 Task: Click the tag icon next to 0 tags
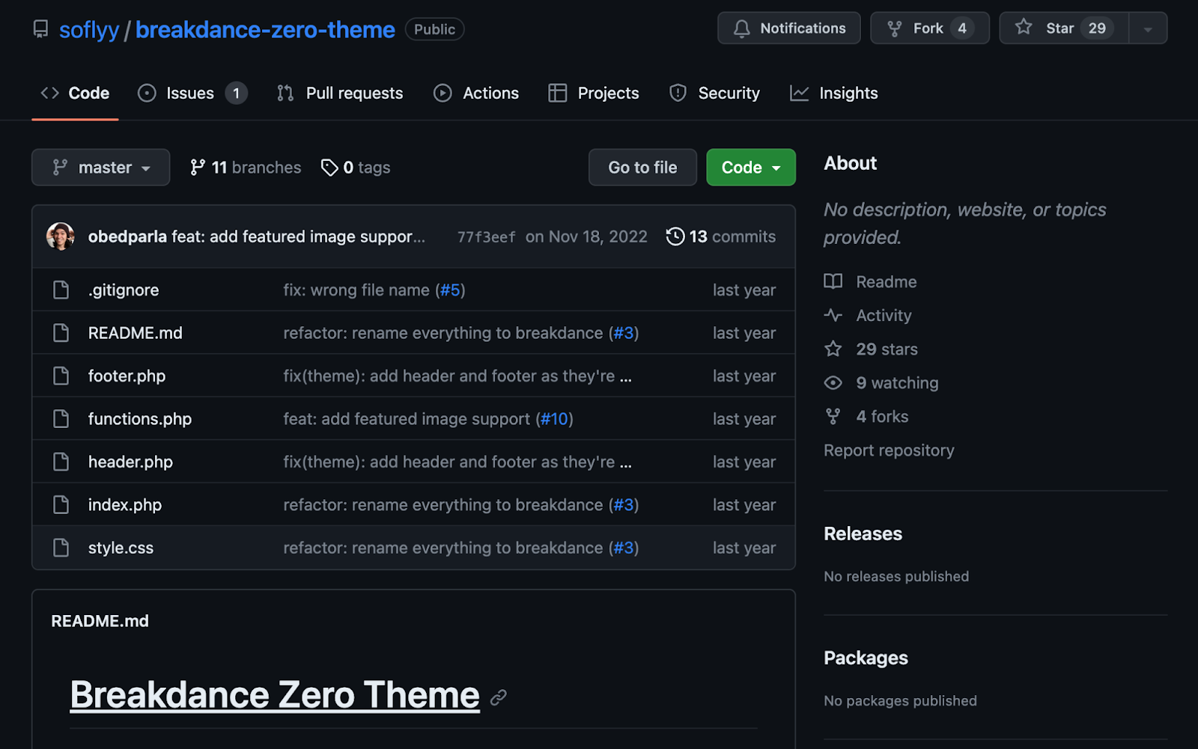click(x=329, y=168)
